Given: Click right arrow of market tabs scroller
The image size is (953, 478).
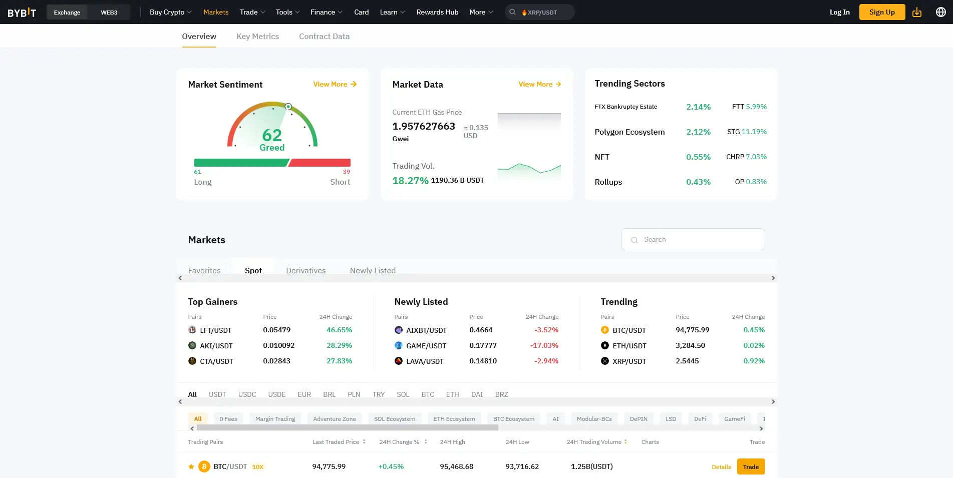Looking at the screenshot, I should tap(773, 278).
